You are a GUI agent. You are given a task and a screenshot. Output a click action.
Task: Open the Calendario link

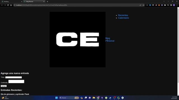click(123, 18)
